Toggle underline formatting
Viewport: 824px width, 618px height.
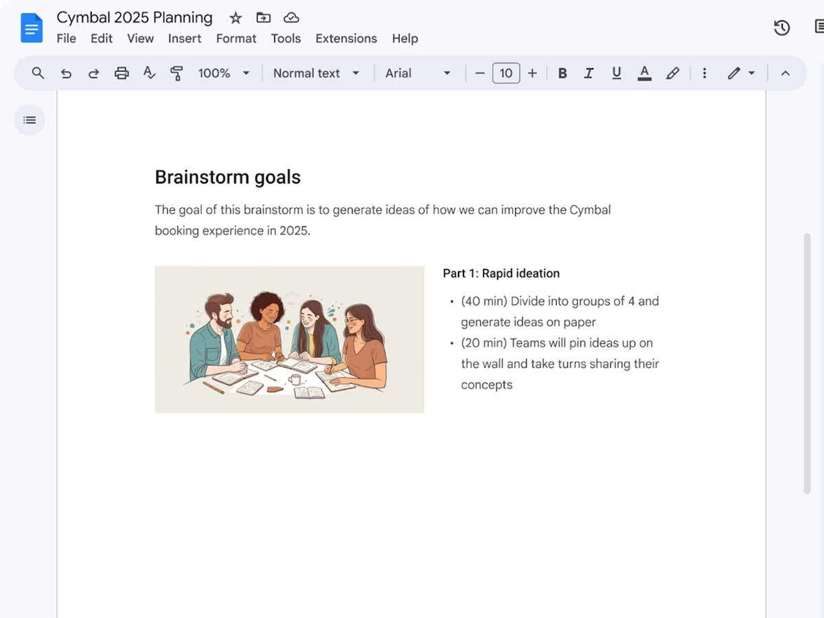pyautogui.click(x=616, y=73)
